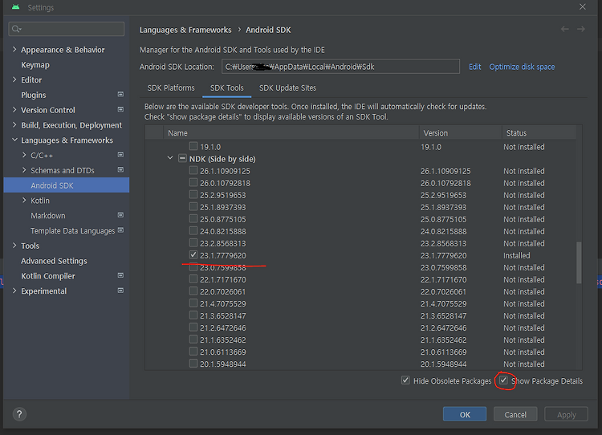
Task: Click the project-level icon beside Experimental
Action: point(120,291)
